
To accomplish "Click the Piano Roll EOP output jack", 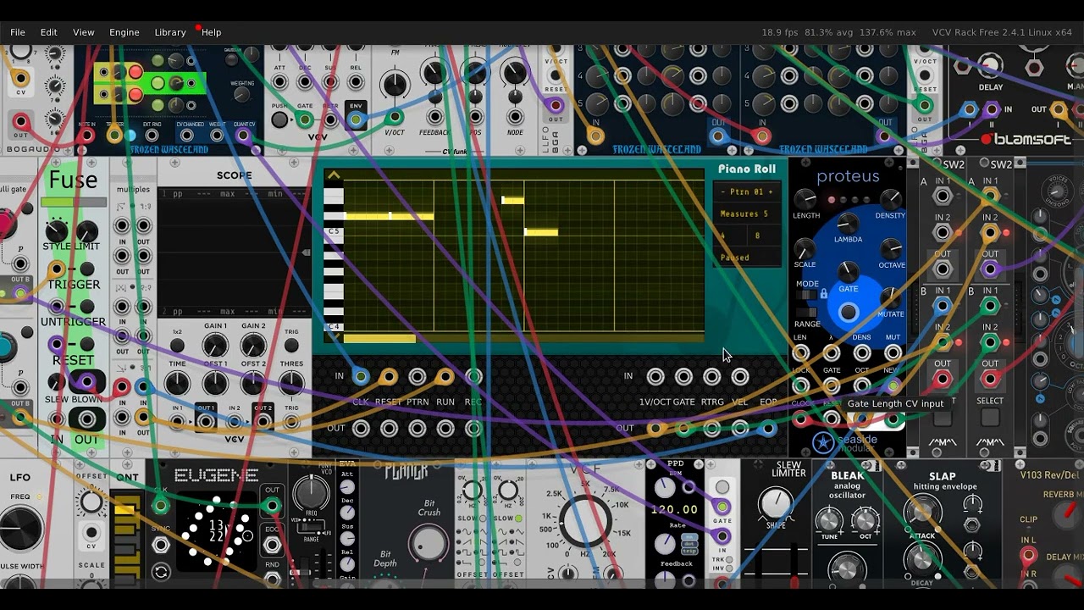I will click(x=768, y=429).
